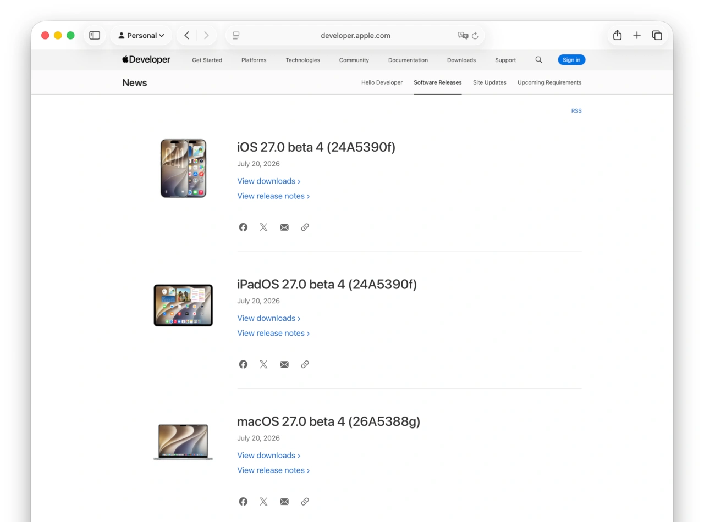704x522 pixels.
Task: Share iOS 27.0 beta 4 on Facebook
Action: pos(243,227)
